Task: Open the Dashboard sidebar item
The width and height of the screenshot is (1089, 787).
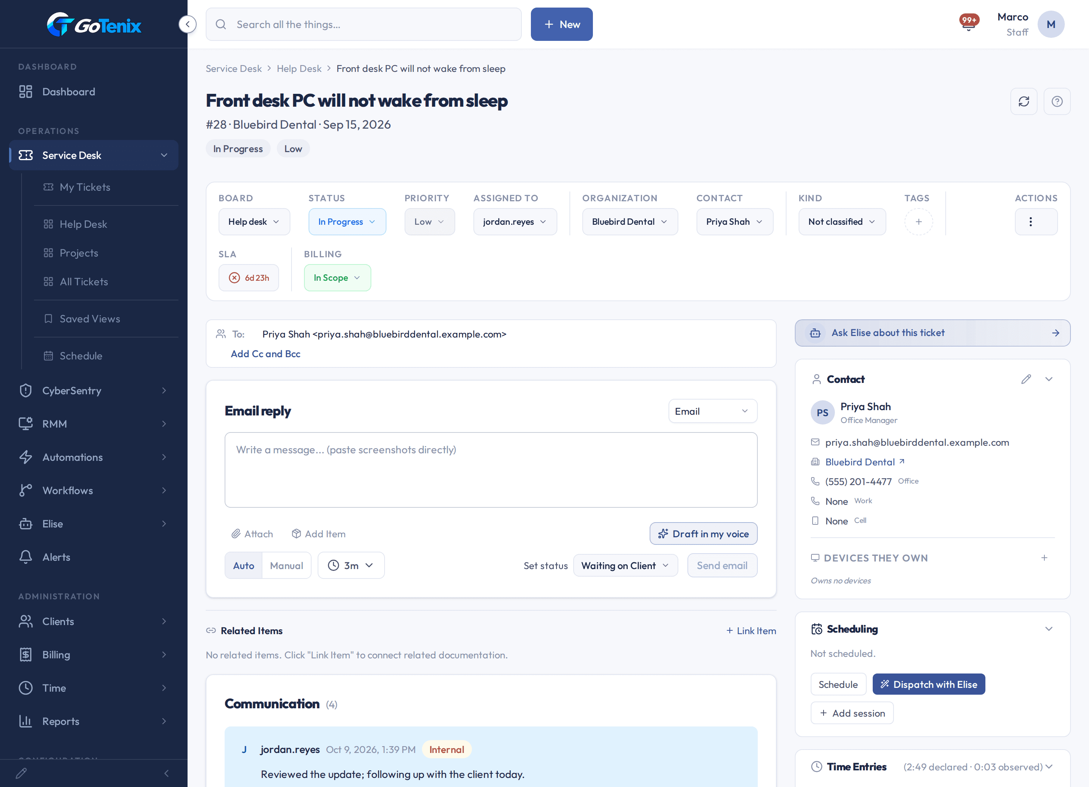Action: click(94, 92)
